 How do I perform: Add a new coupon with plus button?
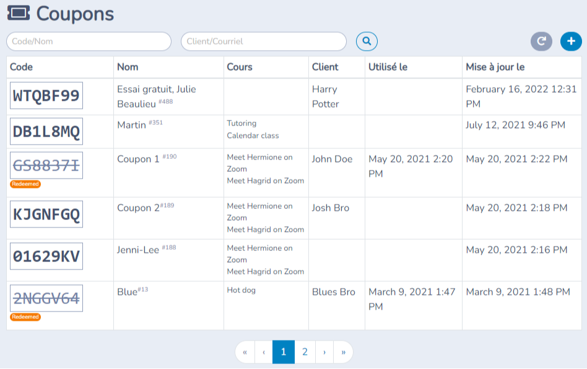point(571,41)
